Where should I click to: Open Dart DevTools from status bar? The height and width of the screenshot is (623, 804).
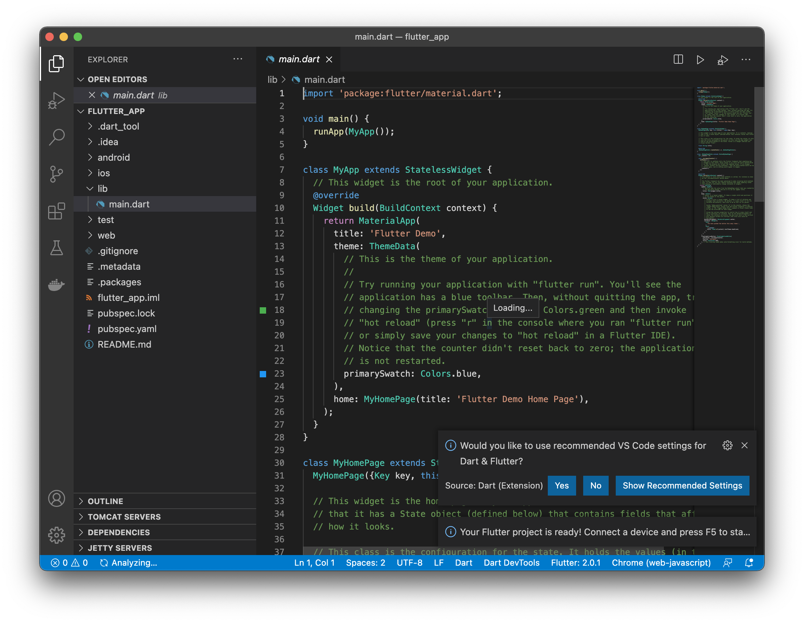[x=511, y=562]
